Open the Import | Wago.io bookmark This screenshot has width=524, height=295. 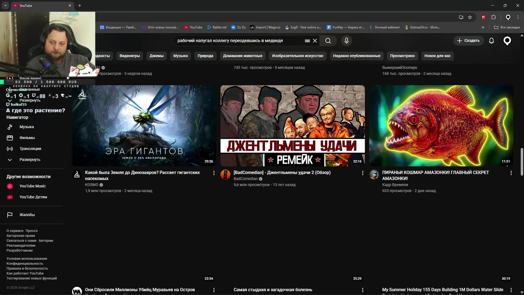pos(265,27)
